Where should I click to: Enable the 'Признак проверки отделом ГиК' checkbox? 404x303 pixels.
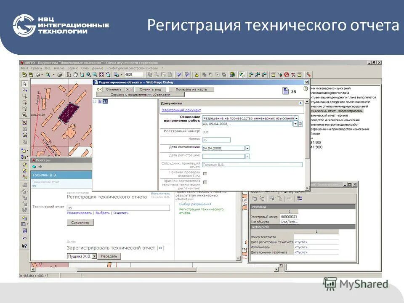click(x=205, y=173)
